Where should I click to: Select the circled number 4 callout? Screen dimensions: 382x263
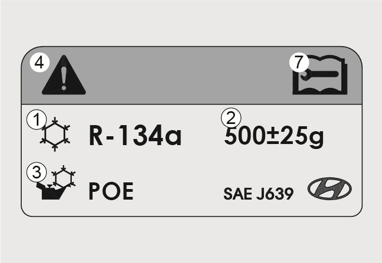tap(40, 62)
